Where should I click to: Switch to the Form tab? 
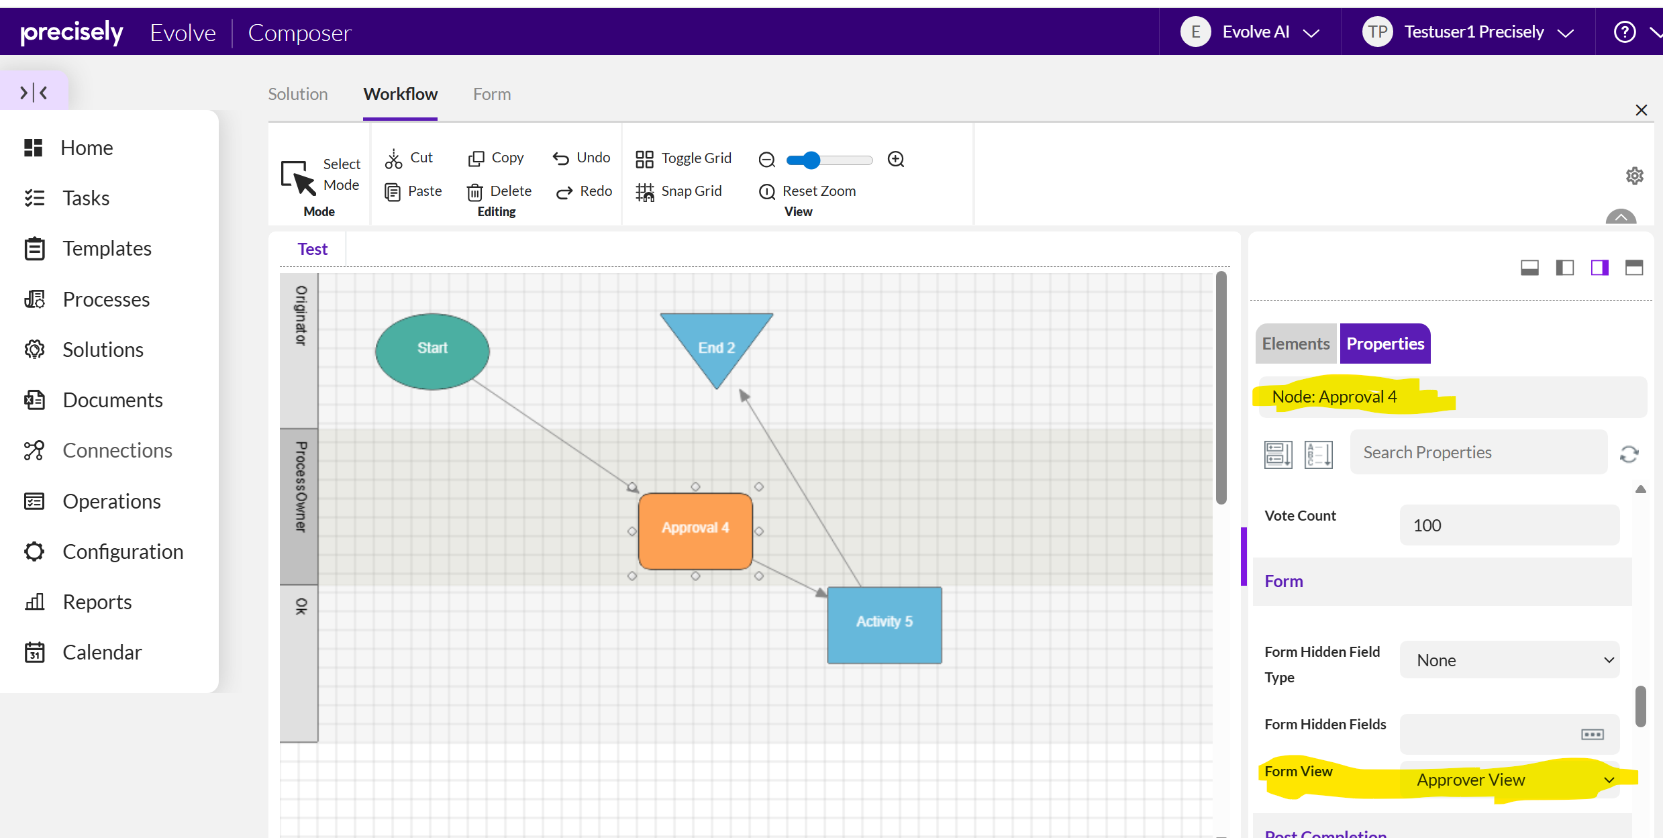[x=491, y=94]
